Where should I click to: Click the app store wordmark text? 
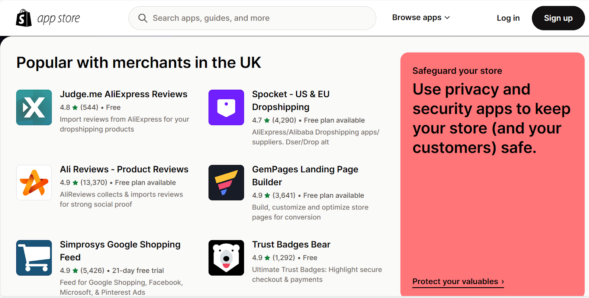[59, 18]
